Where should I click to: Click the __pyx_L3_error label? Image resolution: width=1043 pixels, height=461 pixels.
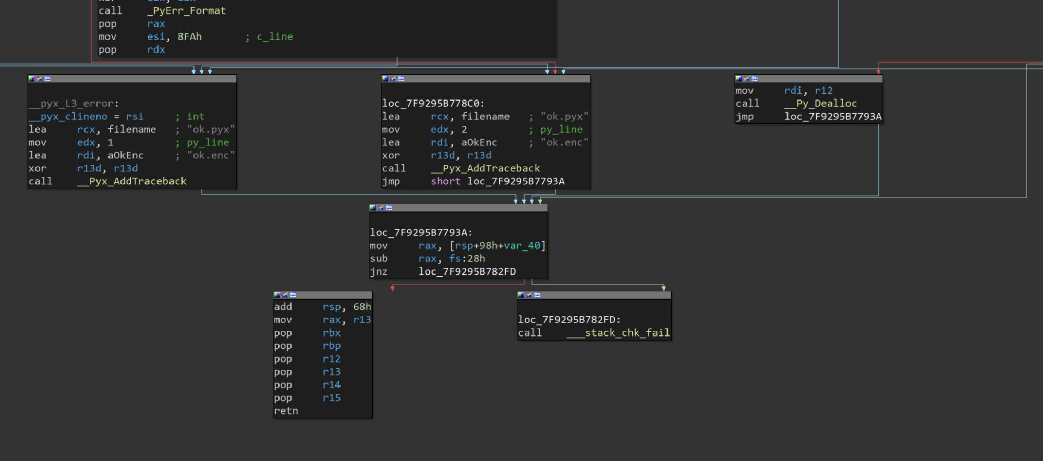click(74, 104)
